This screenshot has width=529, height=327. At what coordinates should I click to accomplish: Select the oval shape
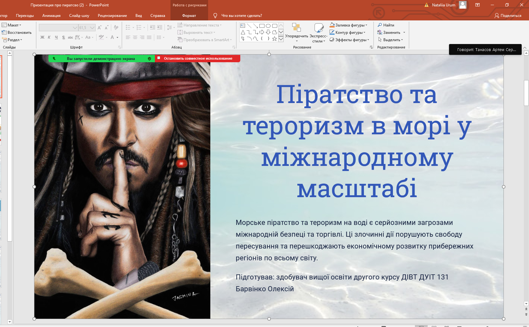coord(268,26)
